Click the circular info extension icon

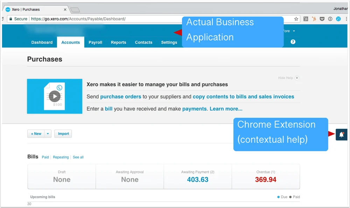[x=330, y=19]
